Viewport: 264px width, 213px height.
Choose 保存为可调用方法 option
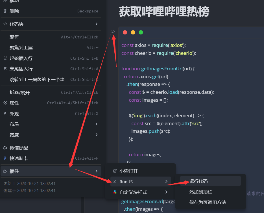tap(210, 202)
